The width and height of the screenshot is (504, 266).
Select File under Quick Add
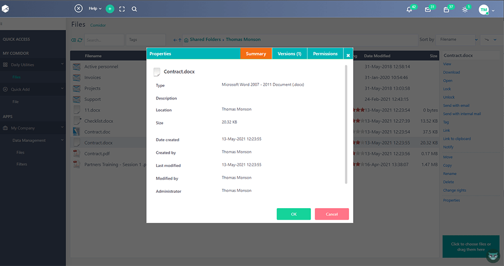(15, 102)
